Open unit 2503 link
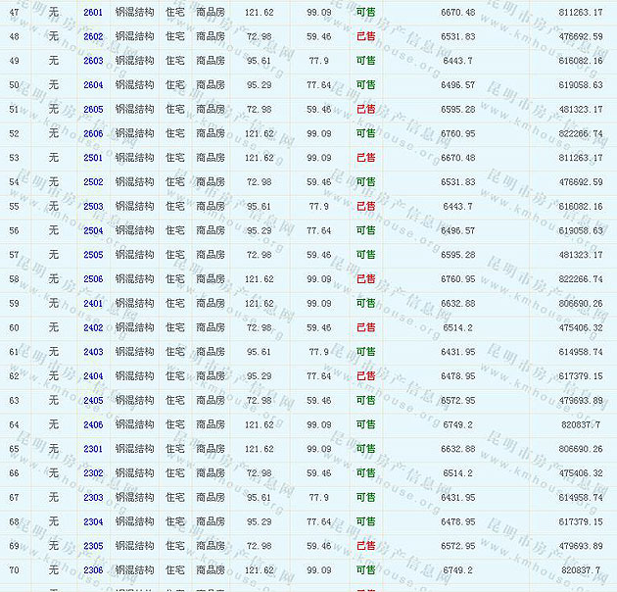Image resolution: width=617 pixels, height=592 pixels. point(93,207)
